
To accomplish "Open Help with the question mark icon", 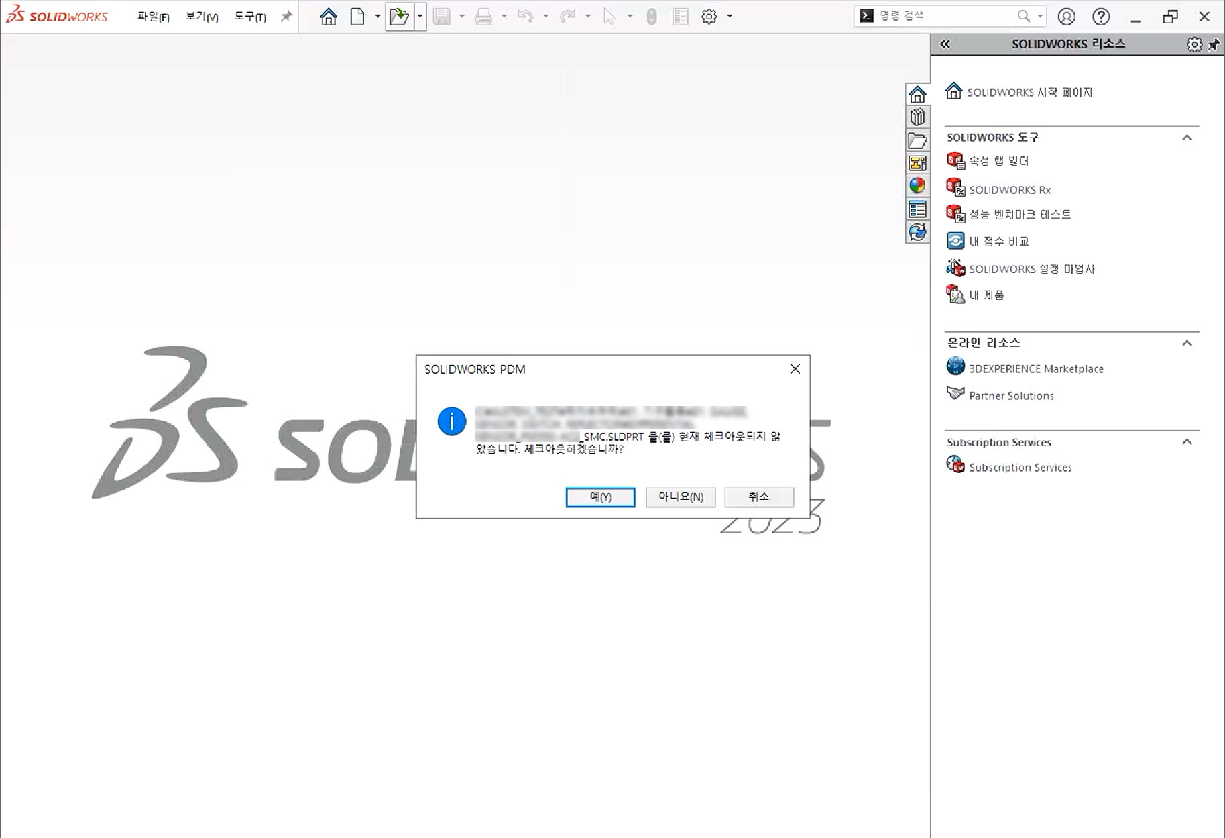I will point(1100,17).
